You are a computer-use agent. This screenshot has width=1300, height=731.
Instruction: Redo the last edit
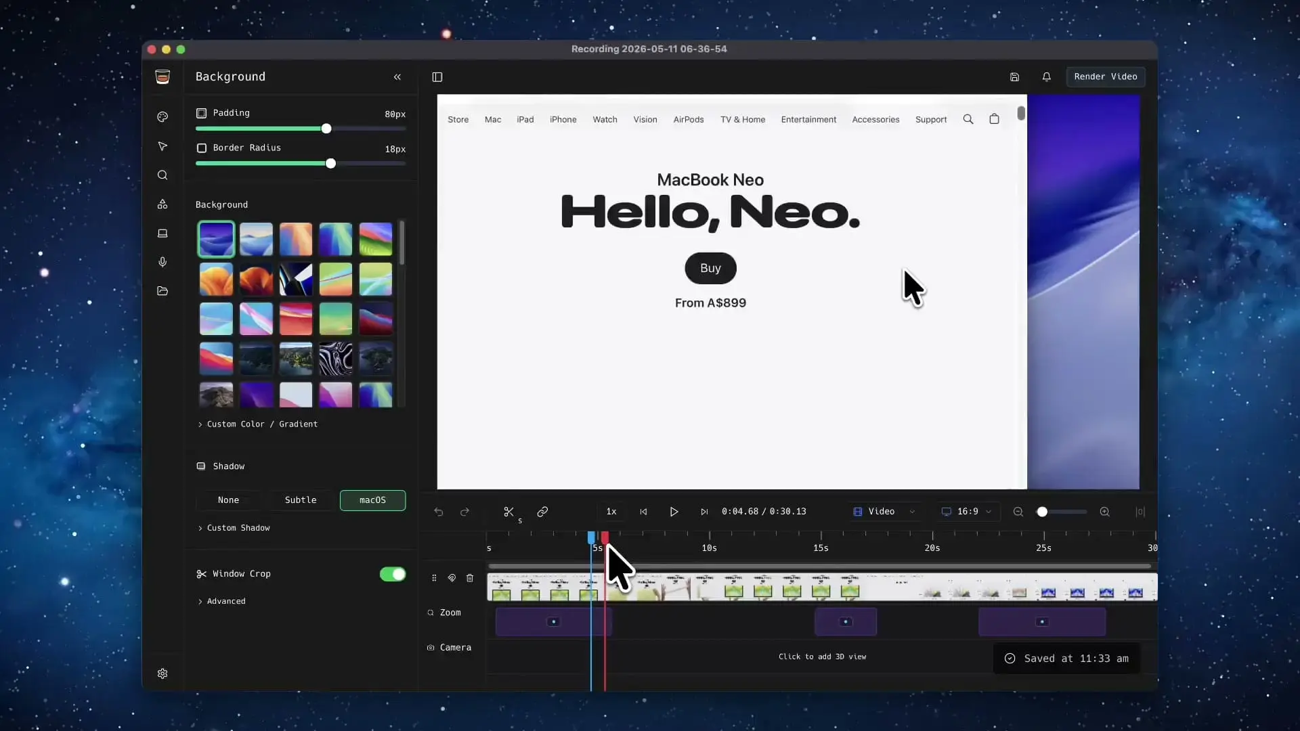pos(464,512)
